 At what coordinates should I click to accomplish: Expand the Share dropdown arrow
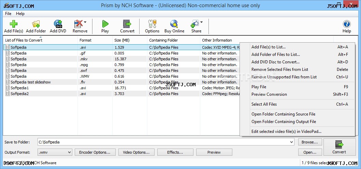(201, 22)
